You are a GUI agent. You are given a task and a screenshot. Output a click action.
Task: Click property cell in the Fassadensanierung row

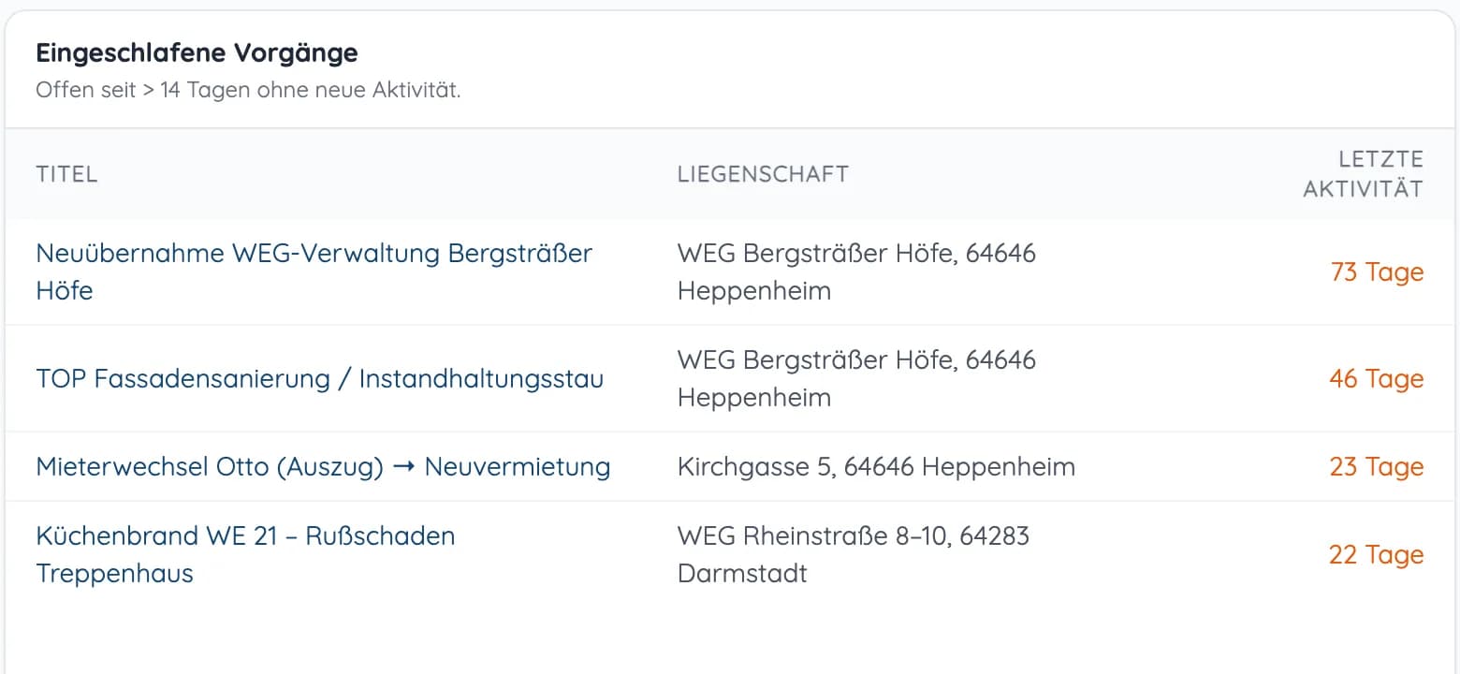pyautogui.click(x=856, y=378)
